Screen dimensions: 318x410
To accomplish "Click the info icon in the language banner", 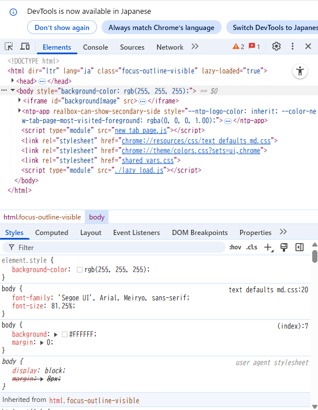I will [x=13, y=12].
